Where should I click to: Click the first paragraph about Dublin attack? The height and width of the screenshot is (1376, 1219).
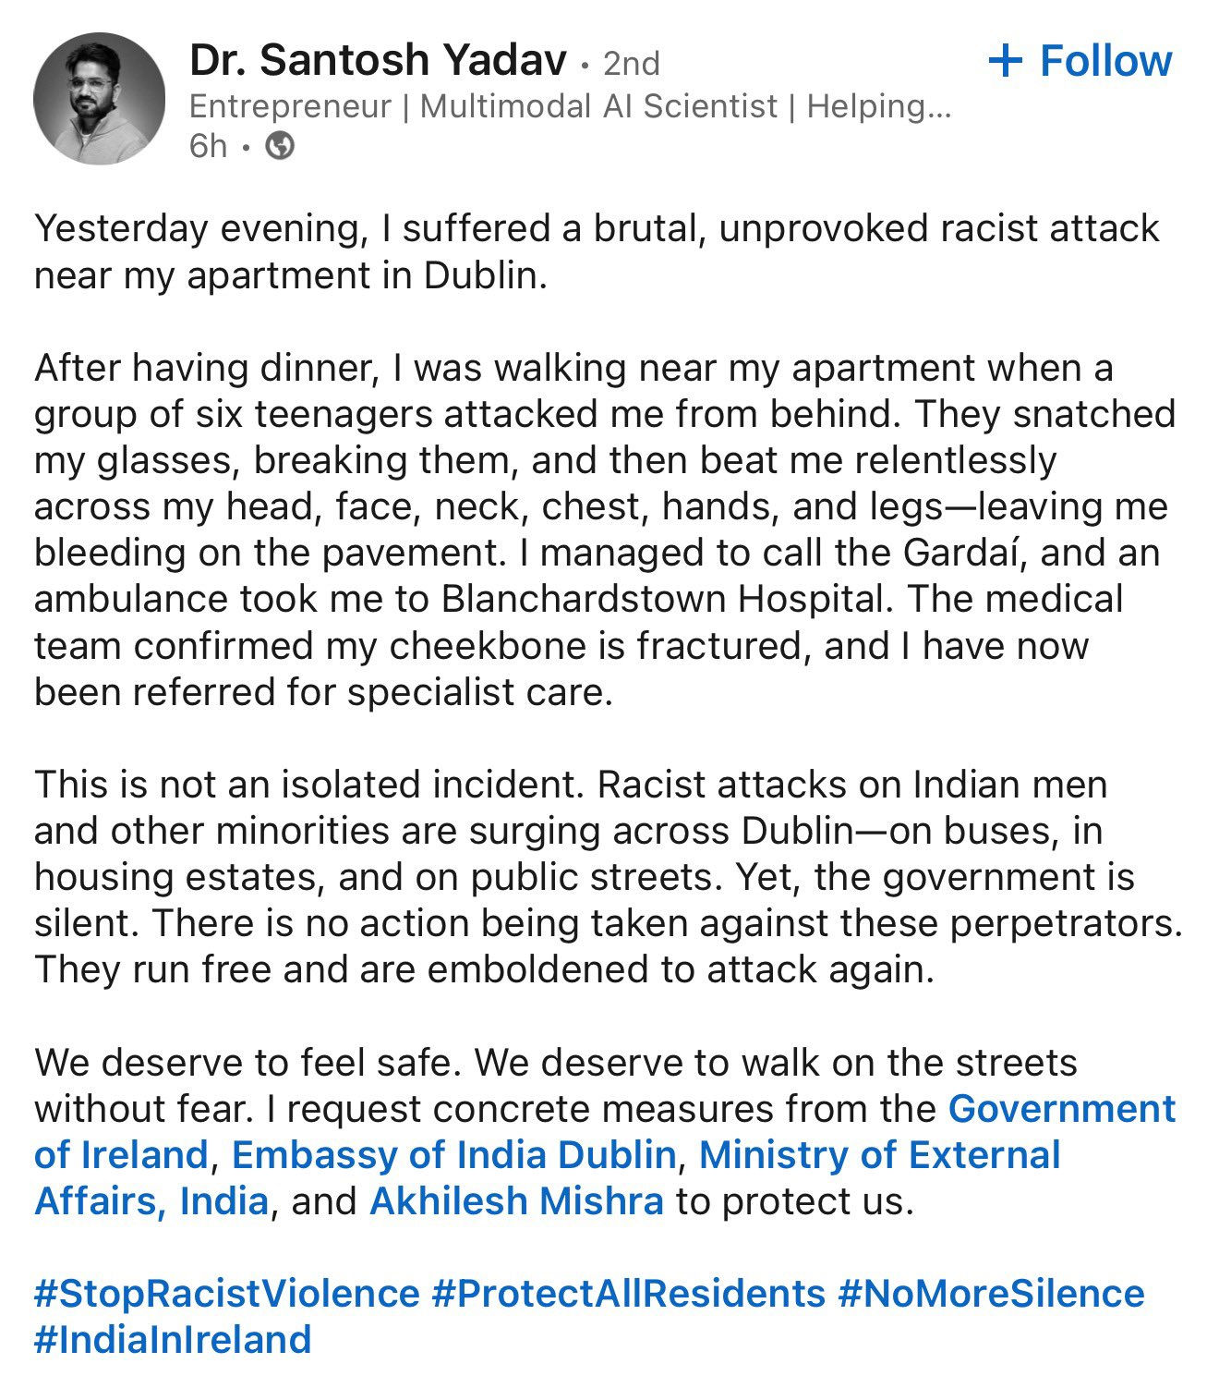(597, 252)
